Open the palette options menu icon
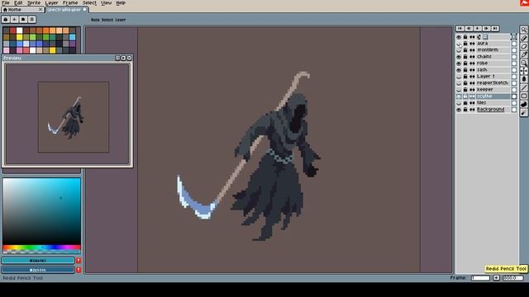 31,20
